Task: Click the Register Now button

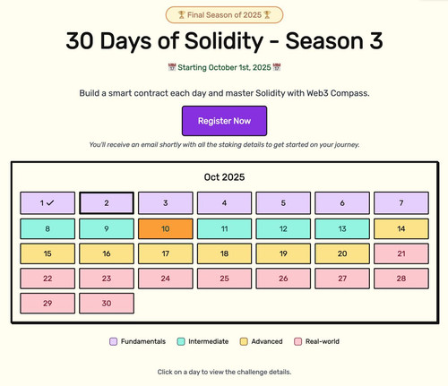Action: click(224, 121)
